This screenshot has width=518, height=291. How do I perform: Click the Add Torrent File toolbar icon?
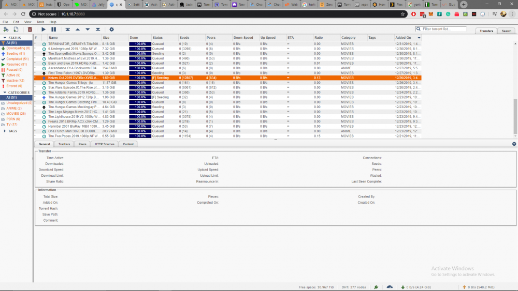coord(16,29)
